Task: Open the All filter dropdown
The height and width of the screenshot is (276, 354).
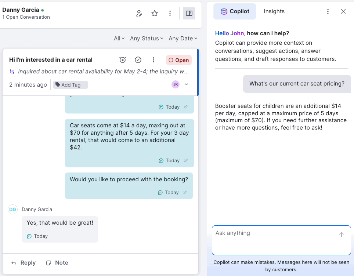Action: 119,38
